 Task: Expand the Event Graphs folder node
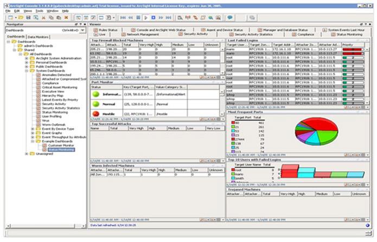[x=31, y=133]
